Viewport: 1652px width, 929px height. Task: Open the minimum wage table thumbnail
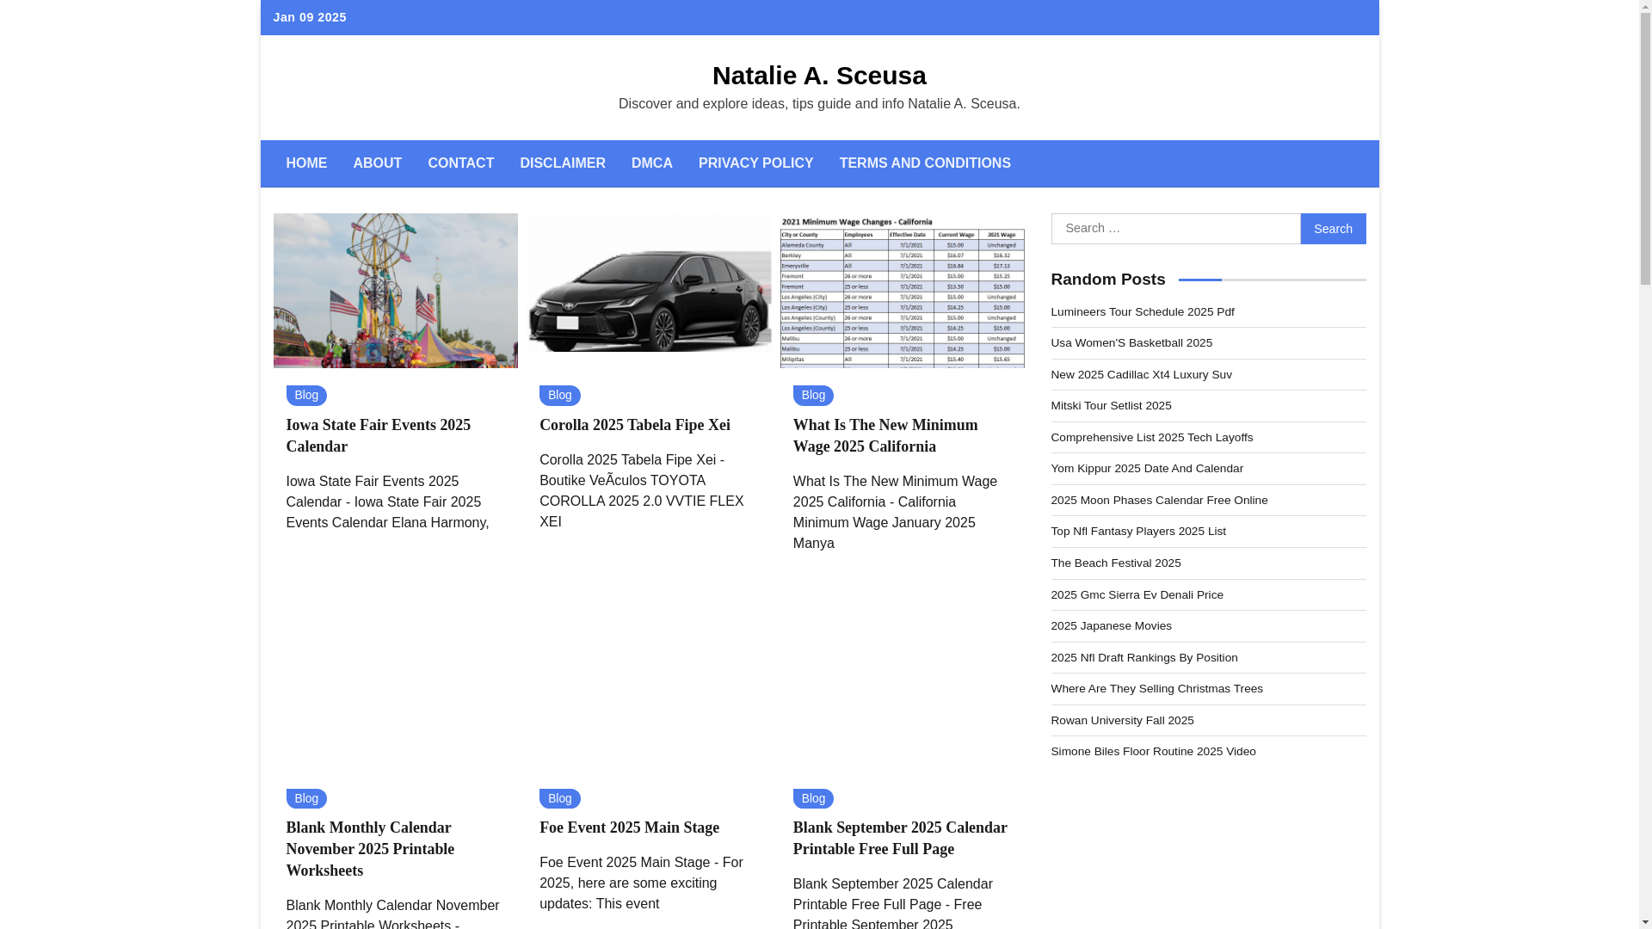tap(902, 291)
